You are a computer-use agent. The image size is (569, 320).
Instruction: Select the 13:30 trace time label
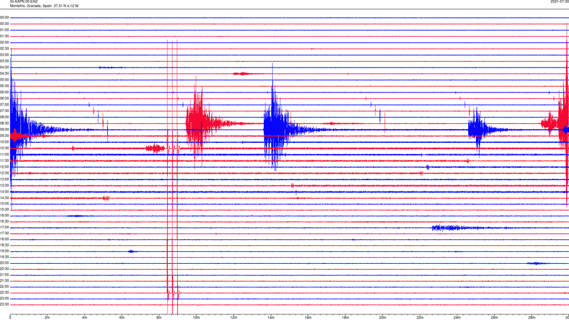pos(4,185)
